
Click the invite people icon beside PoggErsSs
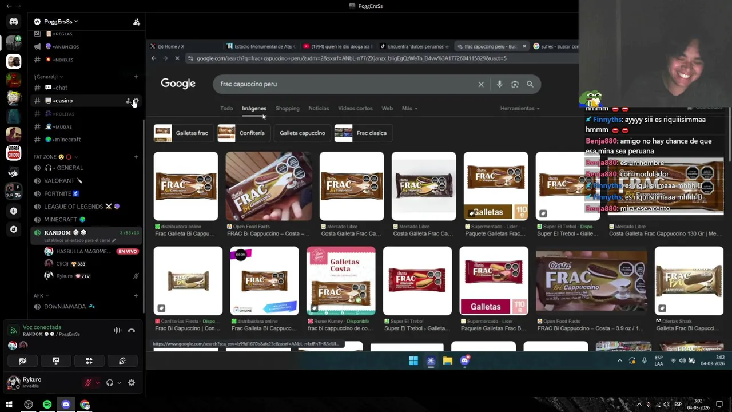(136, 22)
